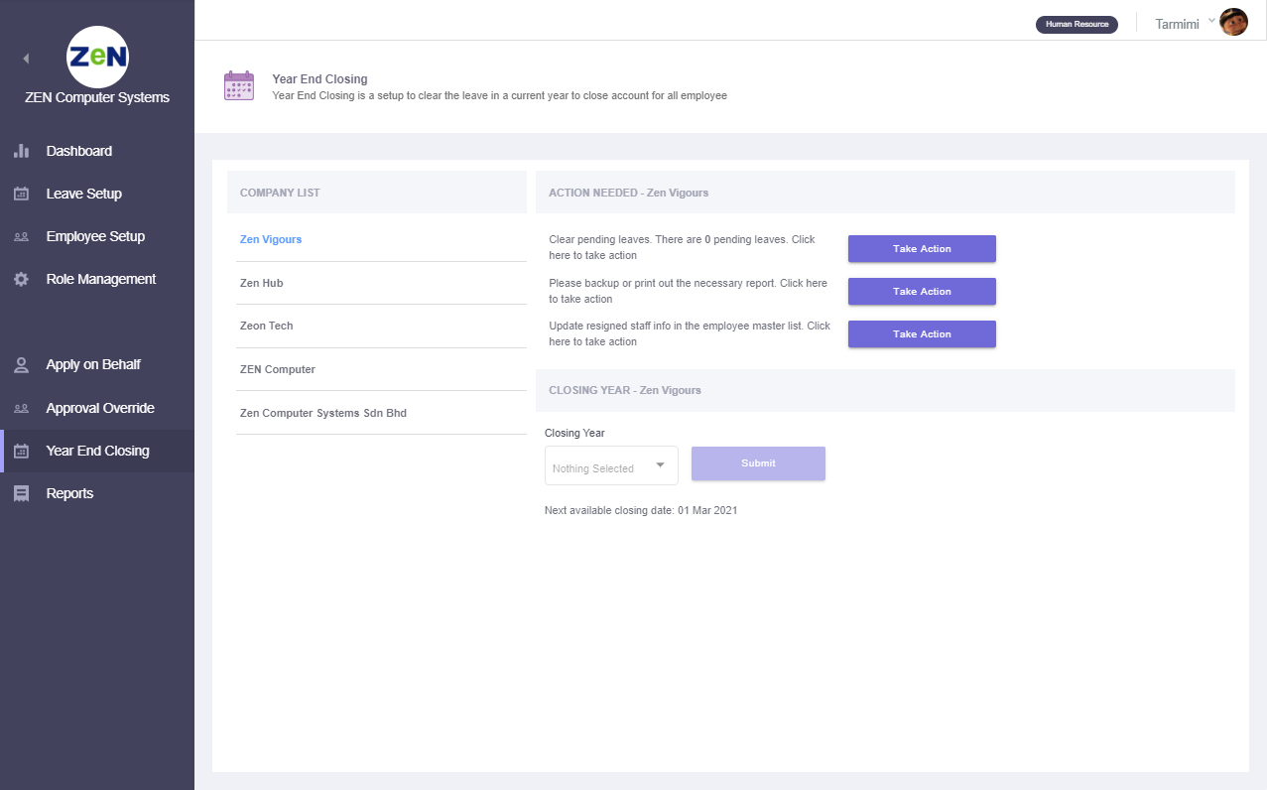The height and width of the screenshot is (790, 1267).
Task: Open the Tarmimi user avatar
Action: click(1233, 22)
